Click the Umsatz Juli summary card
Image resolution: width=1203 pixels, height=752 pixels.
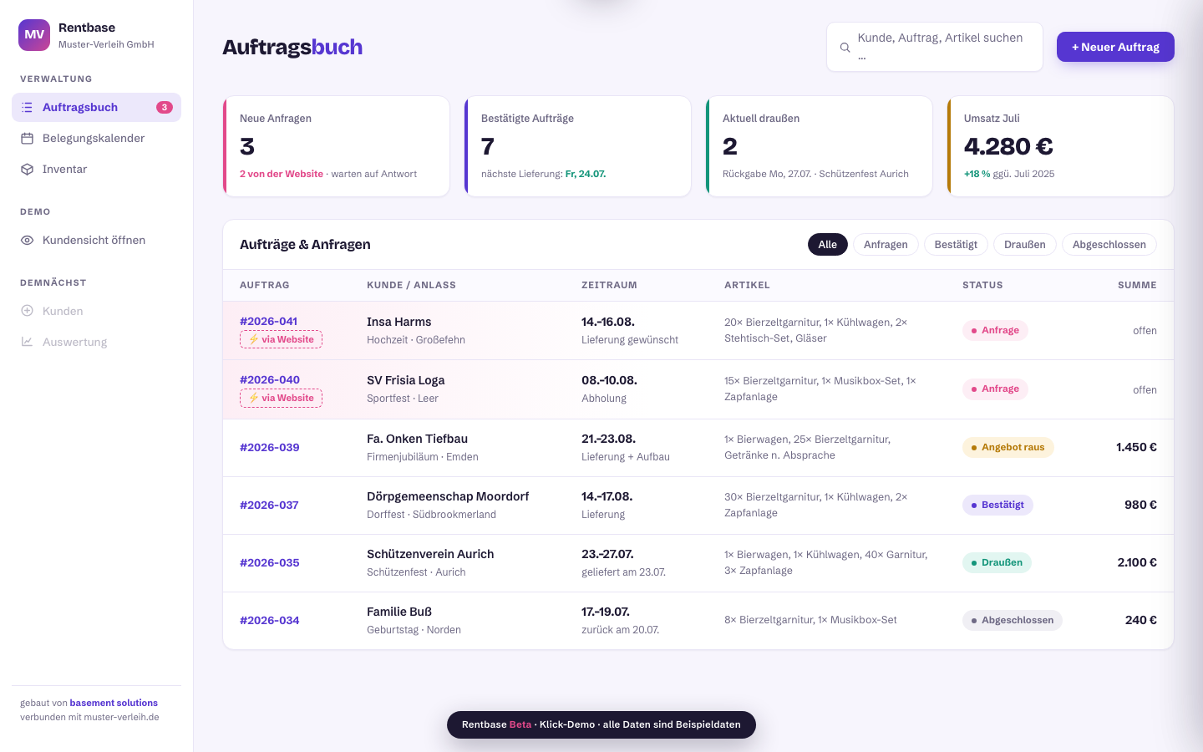click(x=1061, y=146)
